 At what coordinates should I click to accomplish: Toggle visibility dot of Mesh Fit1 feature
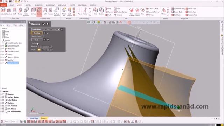click(3, 49)
